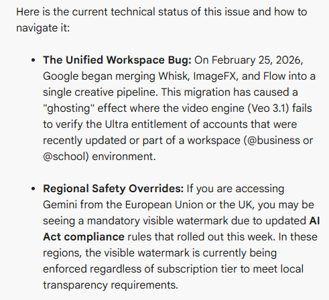The width and height of the screenshot is (329, 300).
Task: Click the "@school)" text
Action: point(66,157)
